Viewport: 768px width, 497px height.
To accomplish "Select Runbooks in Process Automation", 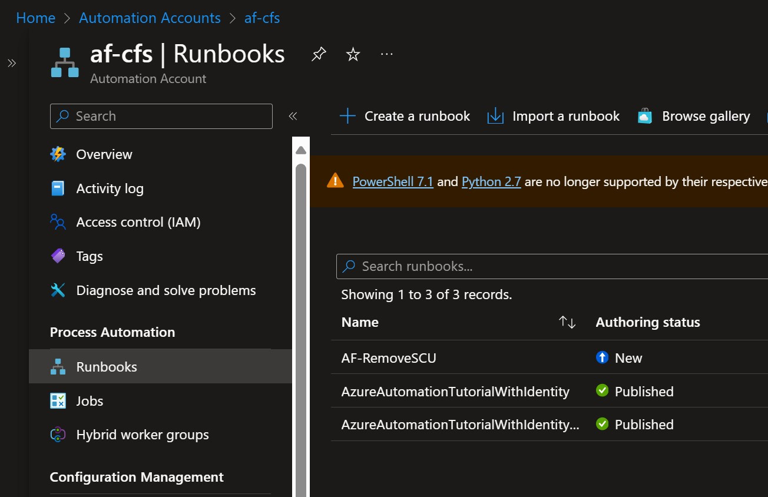I will 160,367.
